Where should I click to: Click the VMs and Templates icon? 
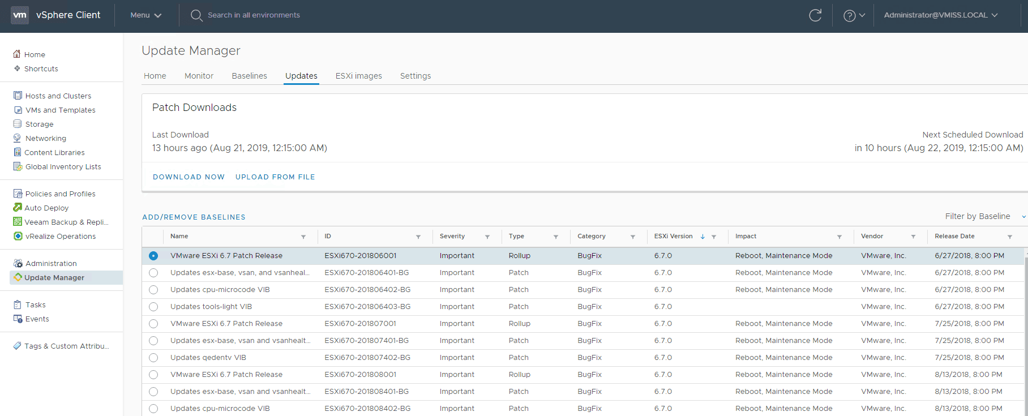tap(18, 110)
